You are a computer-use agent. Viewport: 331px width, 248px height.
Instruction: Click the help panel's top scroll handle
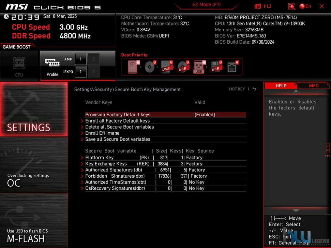pos(296,92)
